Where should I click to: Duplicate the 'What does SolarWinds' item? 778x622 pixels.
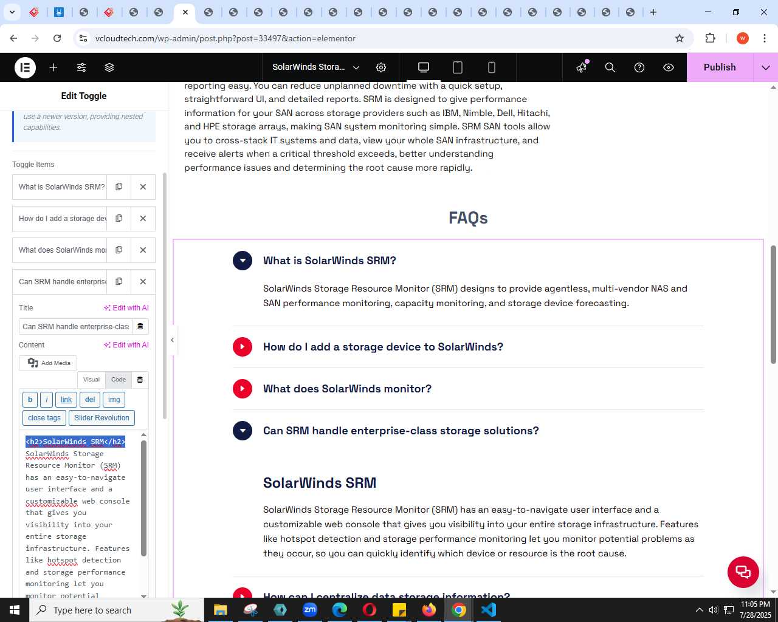(x=119, y=250)
